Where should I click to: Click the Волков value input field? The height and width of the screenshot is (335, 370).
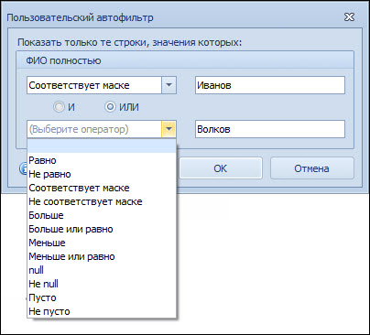270,129
